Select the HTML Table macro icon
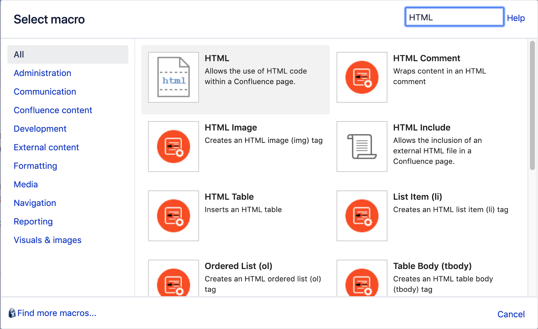 173,216
